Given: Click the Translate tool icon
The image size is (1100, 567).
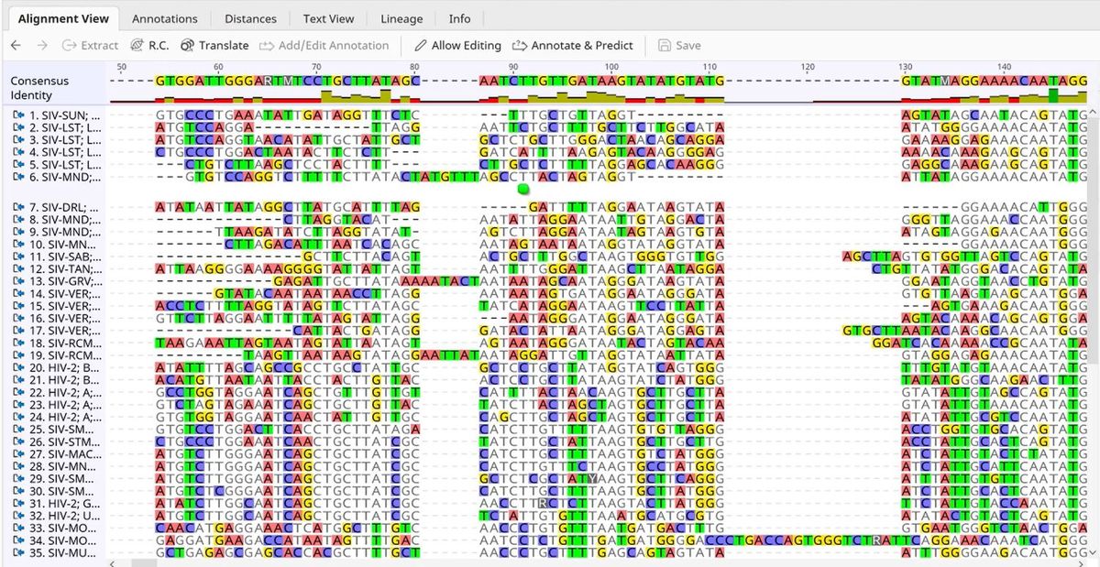Looking at the screenshot, I should tap(187, 45).
